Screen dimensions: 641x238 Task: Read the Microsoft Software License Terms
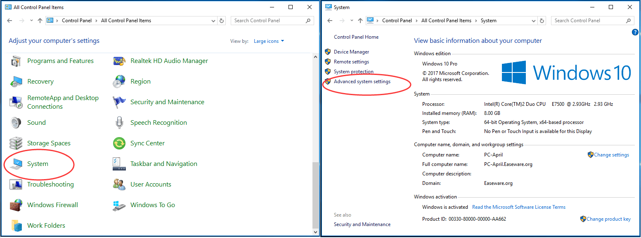[518, 207]
